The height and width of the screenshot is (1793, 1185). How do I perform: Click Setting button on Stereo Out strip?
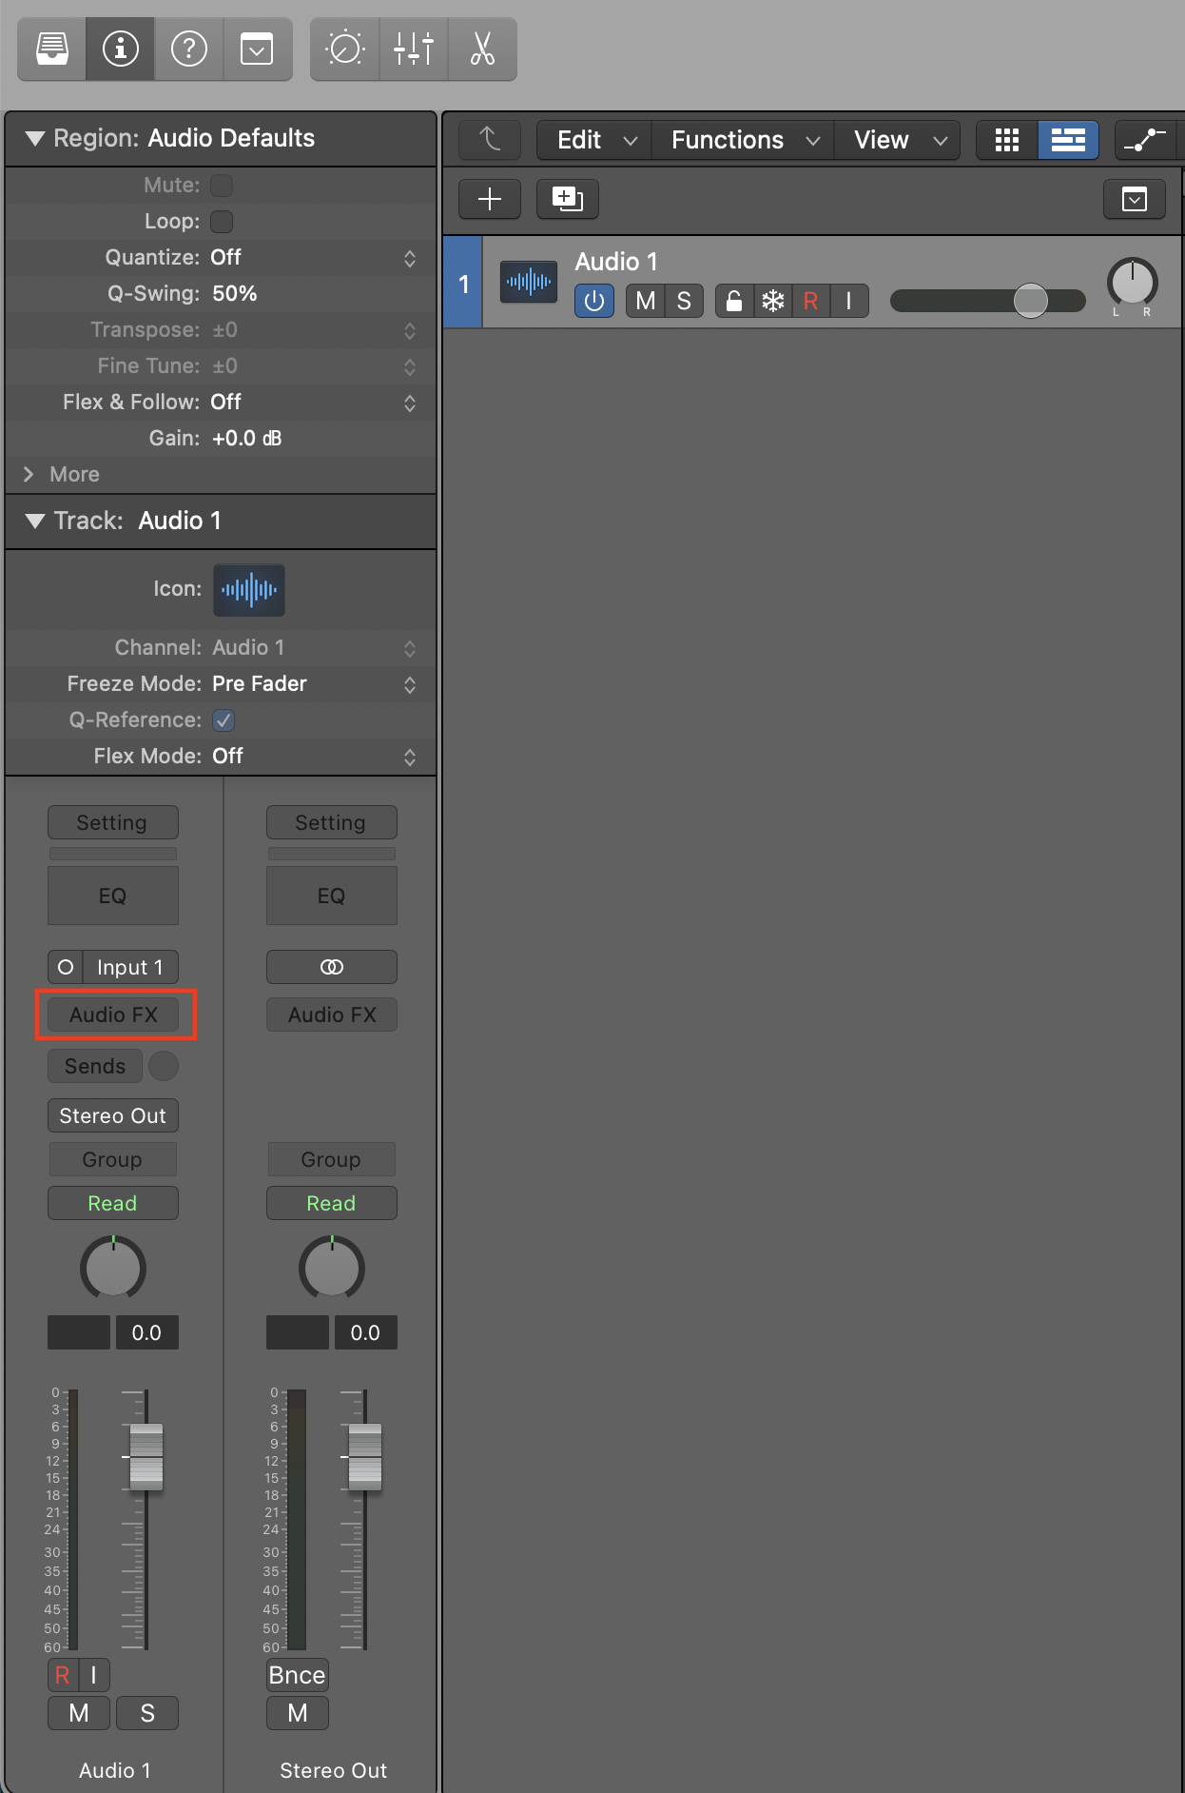pyautogui.click(x=331, y=822)
